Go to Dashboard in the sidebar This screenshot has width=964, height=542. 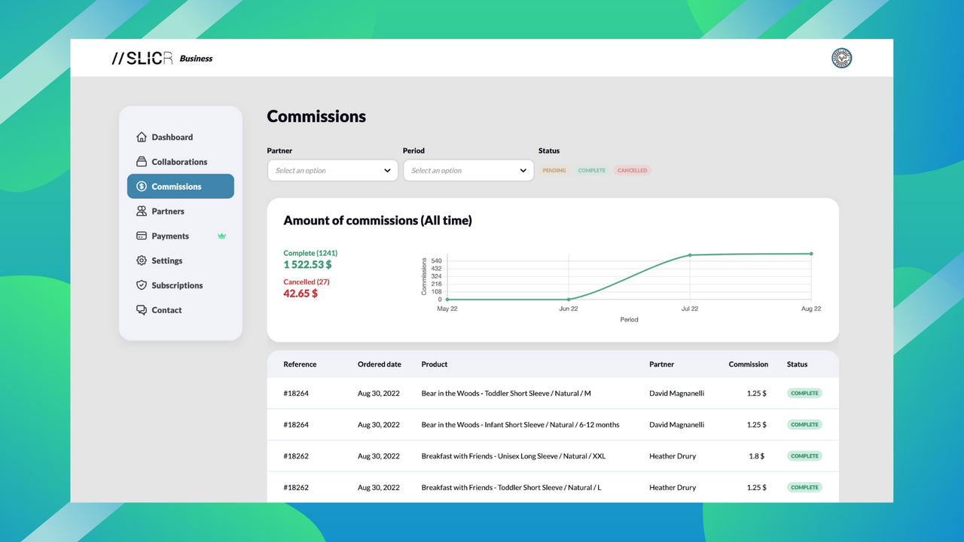click(x=181, y=137)
